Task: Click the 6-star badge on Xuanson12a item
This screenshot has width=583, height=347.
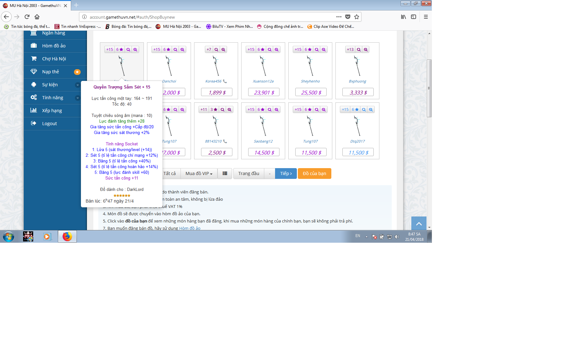Action: click(x=261, y=50)
